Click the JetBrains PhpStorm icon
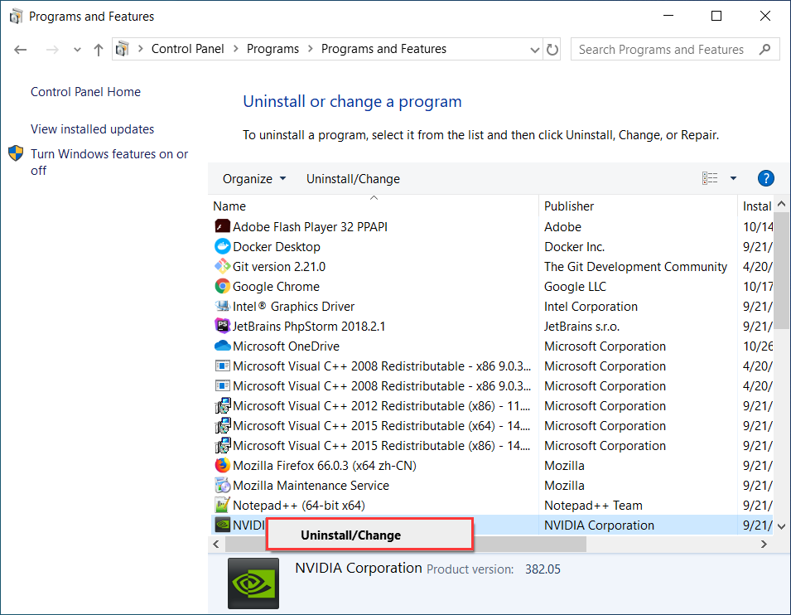This screenshot has width=791, height=615. [x=222, y=327]
